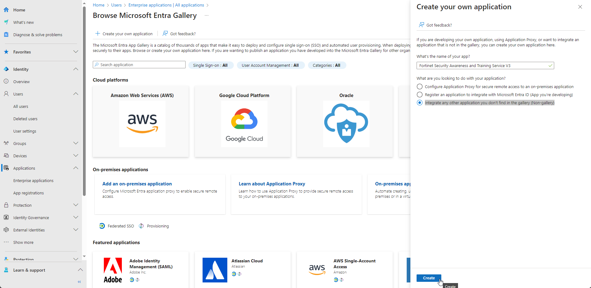Click the Federated SSO legend icon

[102, 226]
